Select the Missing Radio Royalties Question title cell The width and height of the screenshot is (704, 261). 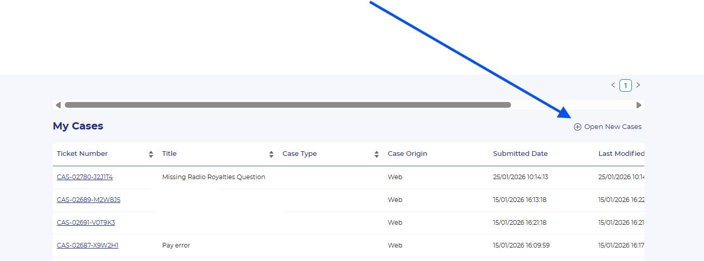(213, 177)
